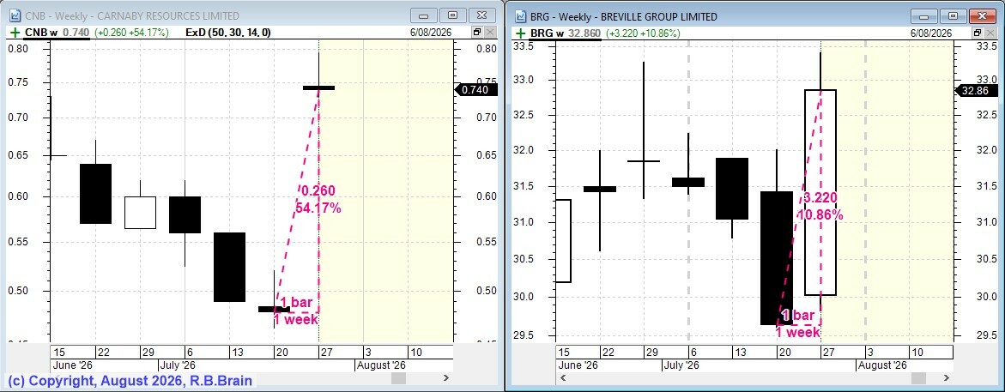Click the green plus icon beside CNB
The height and width of the screenshot is (392, 1005).
pos(15,33)
